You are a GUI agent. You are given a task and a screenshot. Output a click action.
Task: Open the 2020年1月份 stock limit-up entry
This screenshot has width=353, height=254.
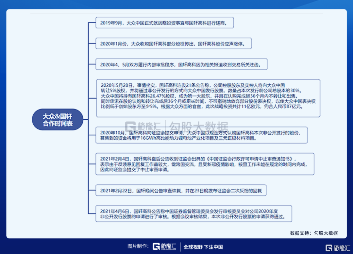[x=173, y=43]
